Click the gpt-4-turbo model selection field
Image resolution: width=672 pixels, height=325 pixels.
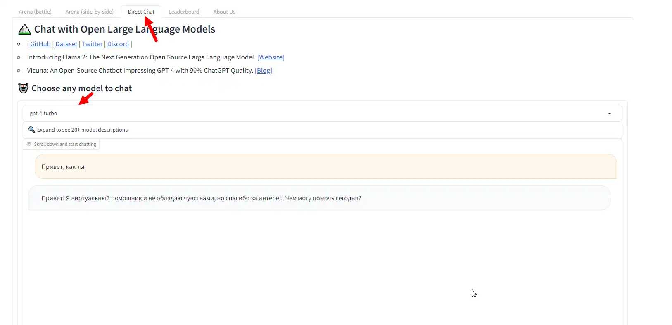coord(314,114)
